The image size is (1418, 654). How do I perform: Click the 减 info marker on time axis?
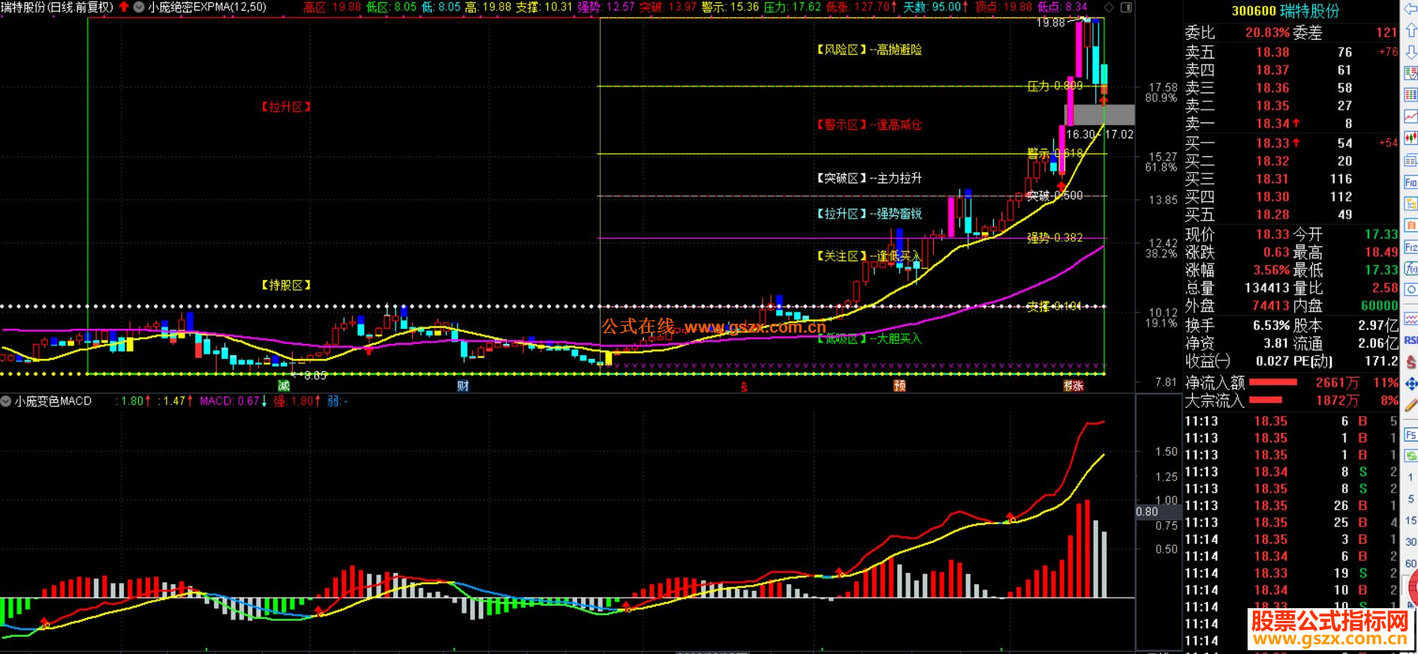(284, 386)
